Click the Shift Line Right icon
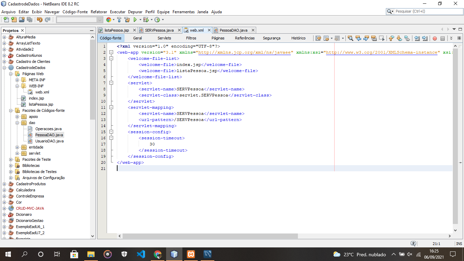This screenshot has width=464, height=261. click(x=425, y=38)
